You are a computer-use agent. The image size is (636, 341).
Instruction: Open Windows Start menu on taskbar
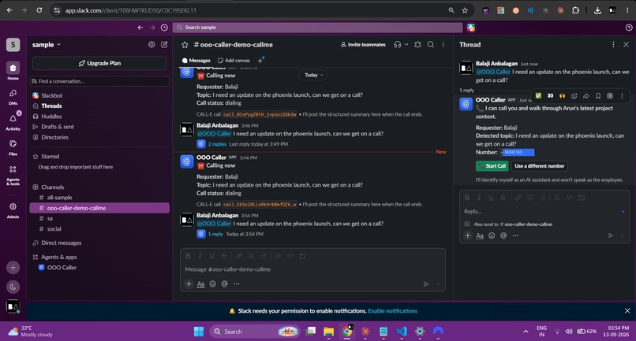point(199,332)
